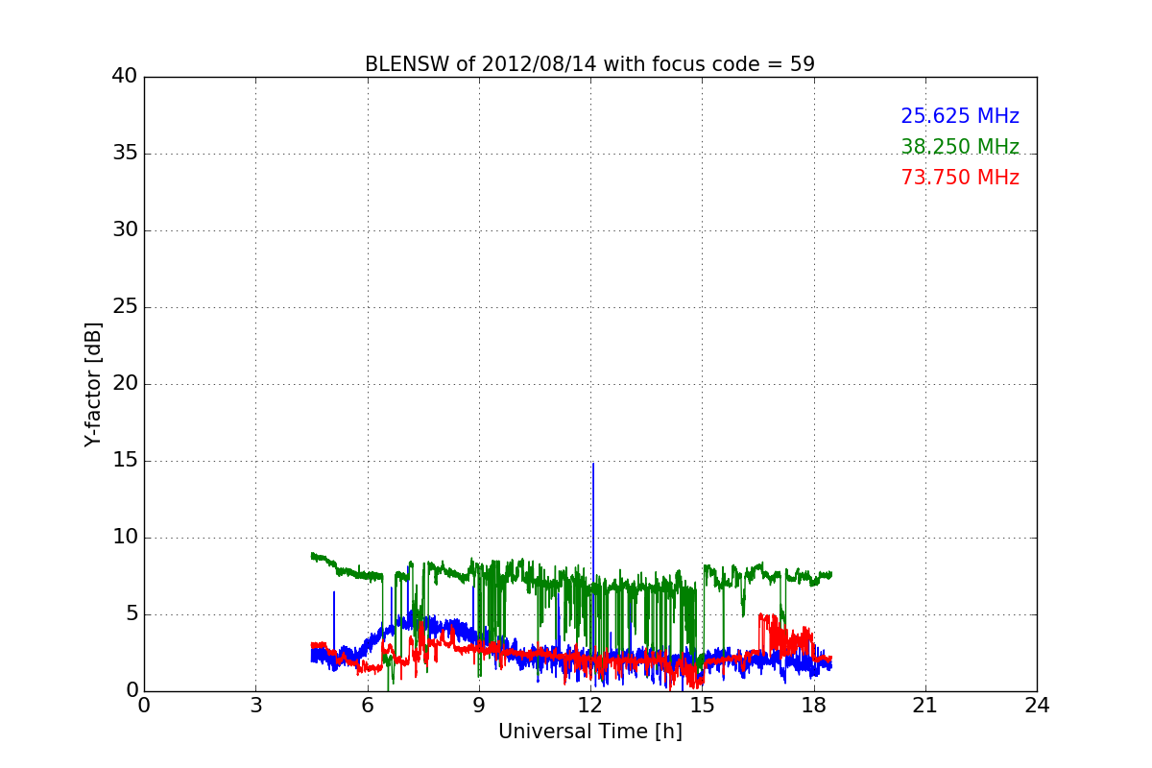Click the x-axis tick label 15
1152x768 pixels.
pos(702,705)
